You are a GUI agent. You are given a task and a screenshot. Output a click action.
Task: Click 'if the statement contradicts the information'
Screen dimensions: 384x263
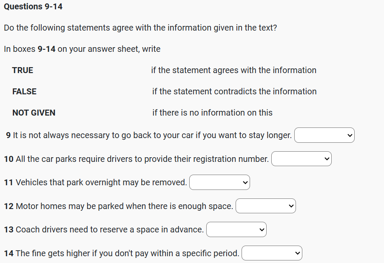234,91
